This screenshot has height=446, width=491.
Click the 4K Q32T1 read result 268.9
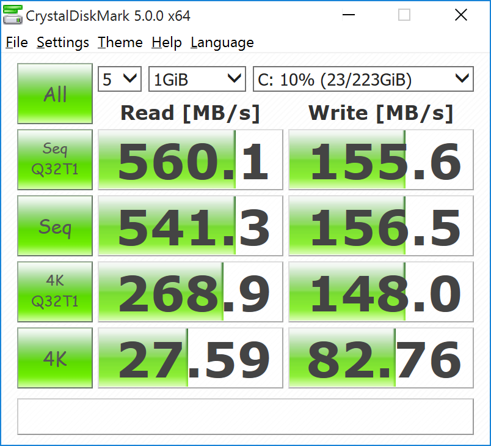click(191, 292)
